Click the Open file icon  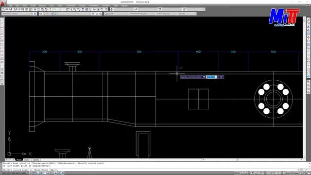7,9
